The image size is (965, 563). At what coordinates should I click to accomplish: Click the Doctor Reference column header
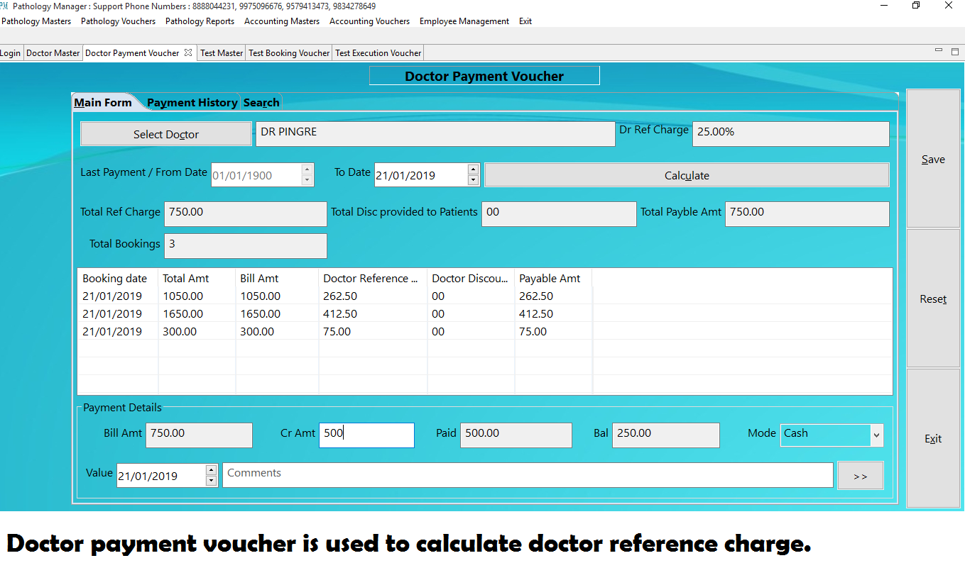(x=373, y=279)
